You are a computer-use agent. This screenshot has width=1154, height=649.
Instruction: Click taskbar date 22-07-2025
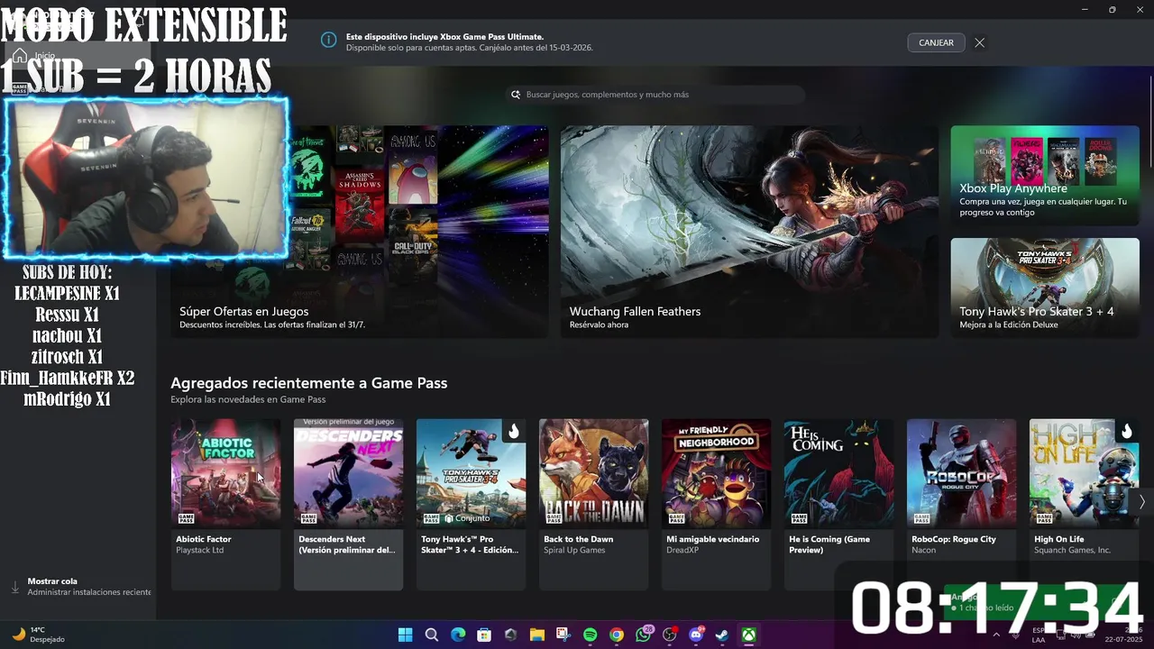coord(1123,639)
